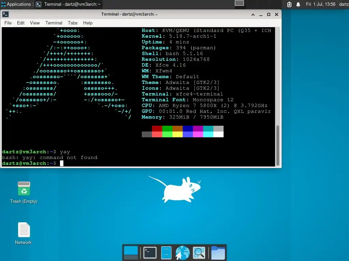
Task: Select the Network desktop icon
Action: click(24, 233)
